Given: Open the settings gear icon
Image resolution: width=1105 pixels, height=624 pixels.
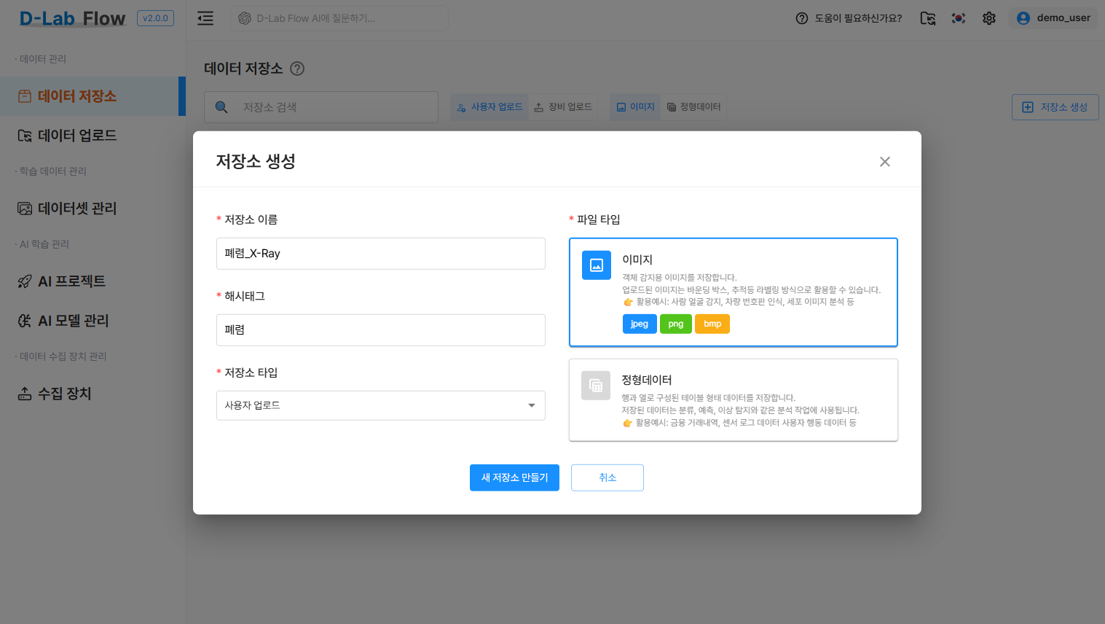Looking at the screenshot, I should tap(988, 17).
